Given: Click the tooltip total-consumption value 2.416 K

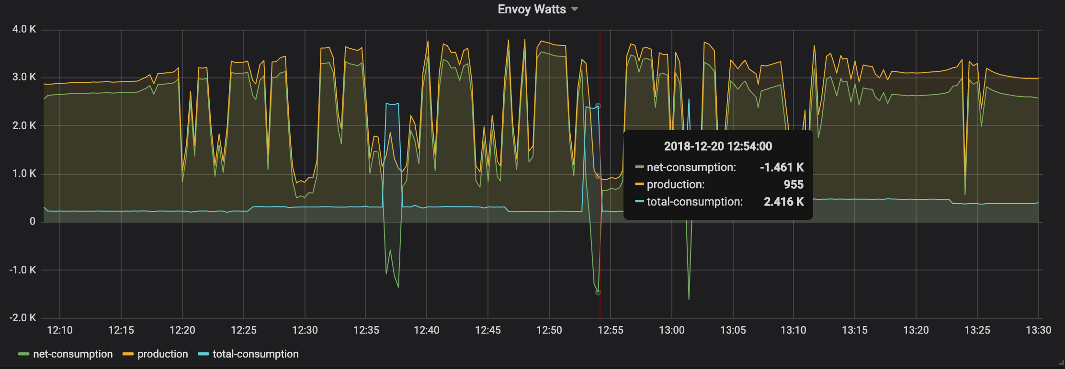Looking at the screenshot, I should pyautogui.click(x=784, y=202).
